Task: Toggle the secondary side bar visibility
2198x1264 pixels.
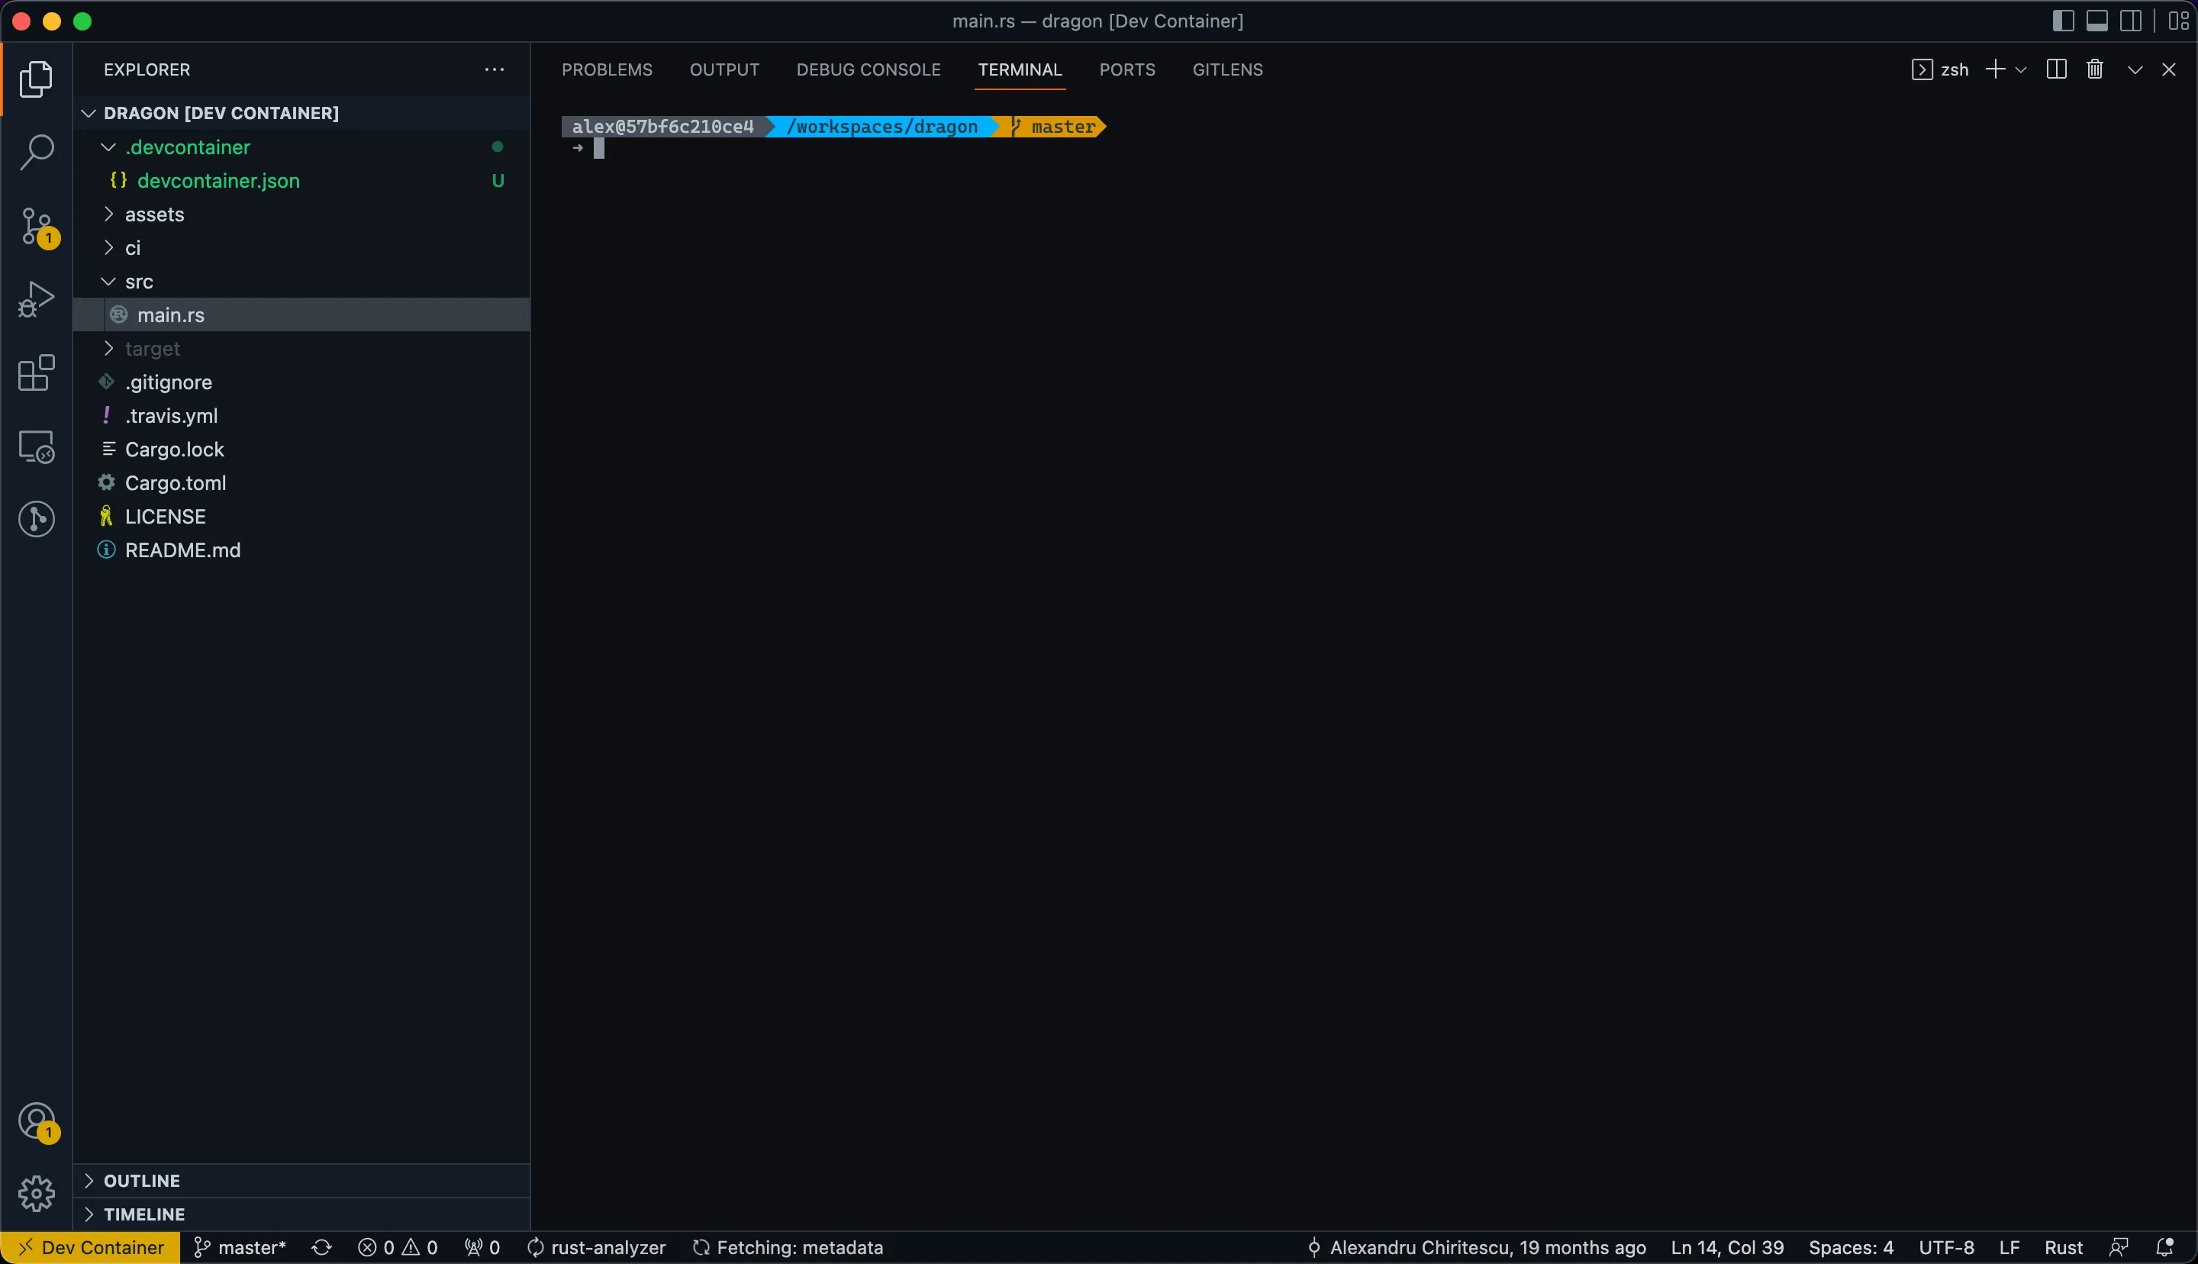Action: click(x=2130, y=21)
